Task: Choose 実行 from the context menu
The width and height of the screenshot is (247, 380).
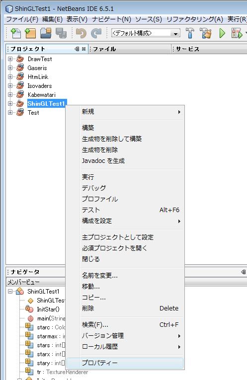Action: click(x=125, y=177)
